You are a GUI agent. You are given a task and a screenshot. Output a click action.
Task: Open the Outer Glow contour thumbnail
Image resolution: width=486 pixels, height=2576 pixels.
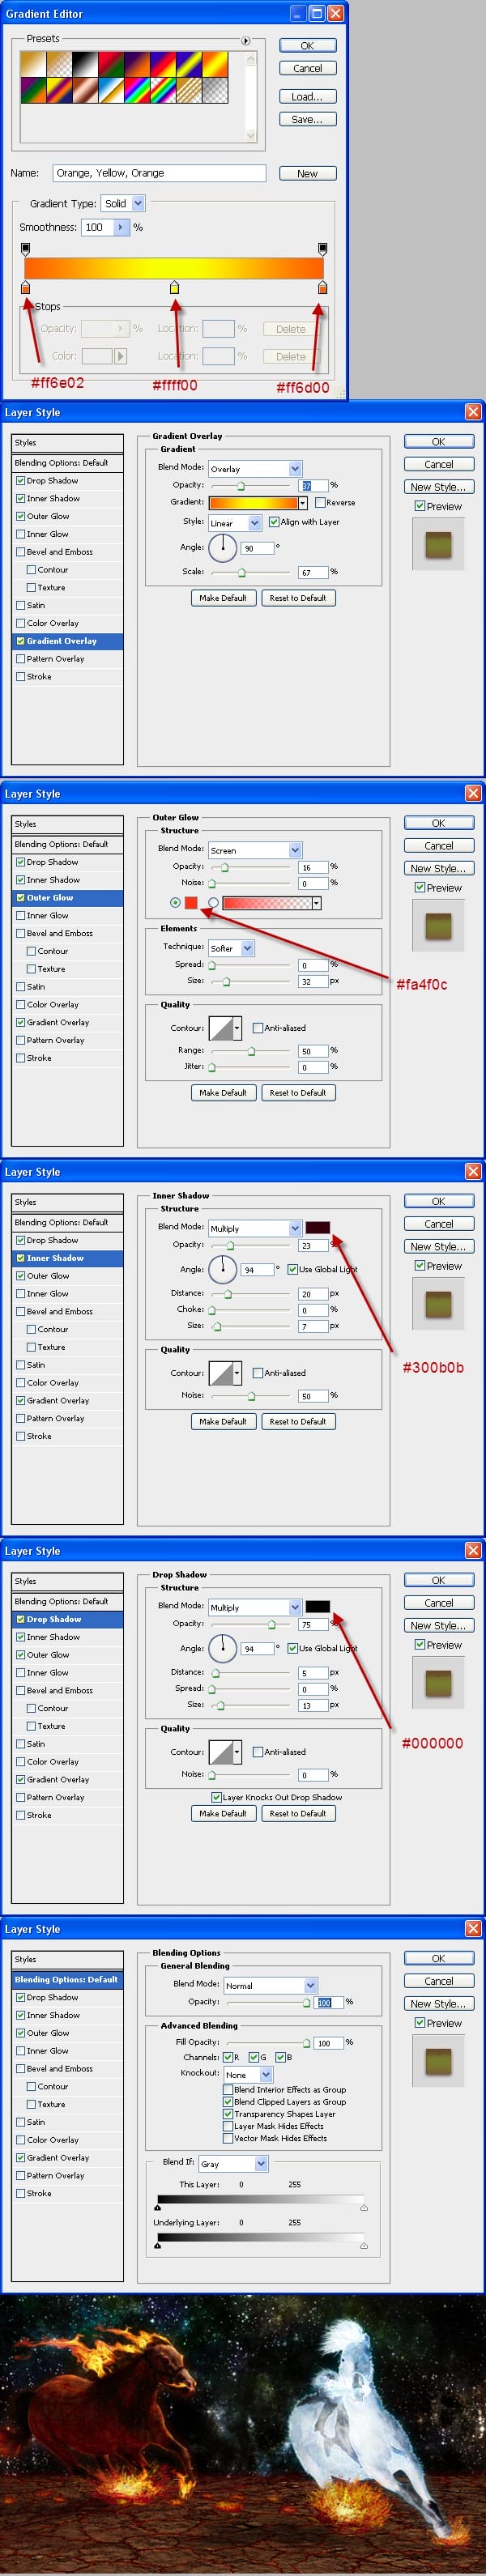(x=220, y=1027)
